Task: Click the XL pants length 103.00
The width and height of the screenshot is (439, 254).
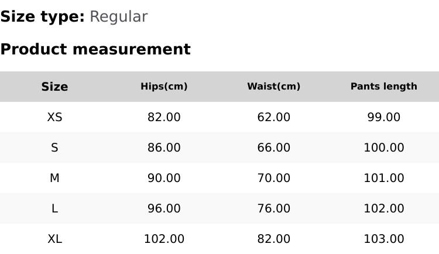Action: click(383, 239)
